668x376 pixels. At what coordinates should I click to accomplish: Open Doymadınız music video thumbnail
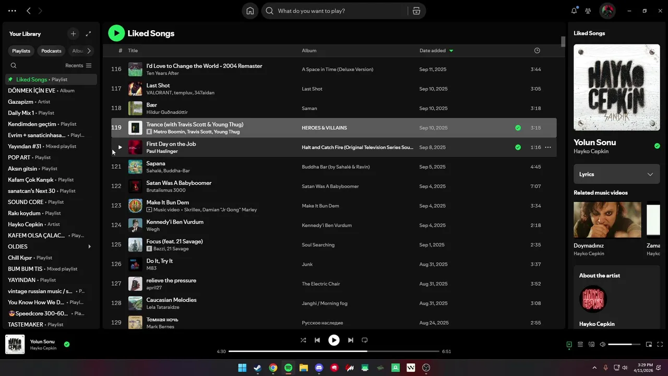(x=607, y=219)
